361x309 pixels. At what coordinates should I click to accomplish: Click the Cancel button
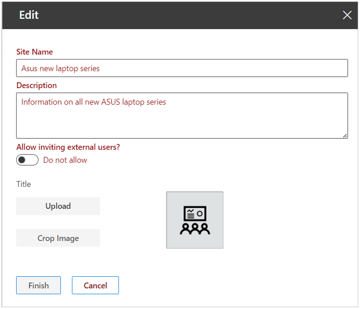(95, 285)
